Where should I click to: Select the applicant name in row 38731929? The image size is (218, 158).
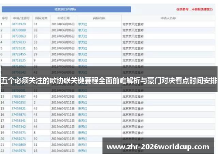pos(133,24)
